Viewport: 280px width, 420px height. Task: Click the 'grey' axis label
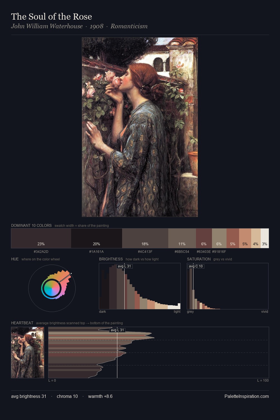190,312
